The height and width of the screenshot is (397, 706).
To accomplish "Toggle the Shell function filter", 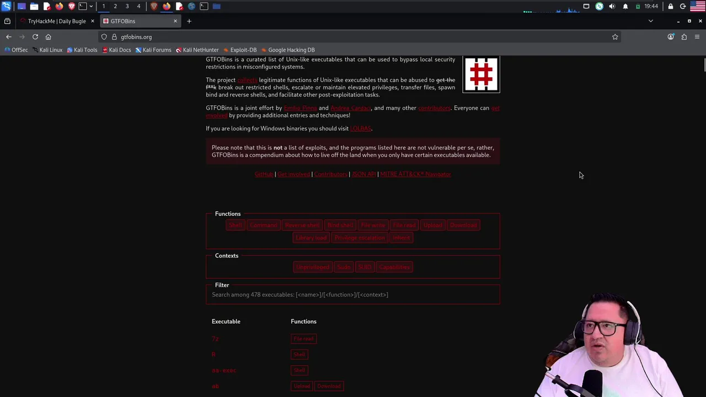I will coord(236,225).
